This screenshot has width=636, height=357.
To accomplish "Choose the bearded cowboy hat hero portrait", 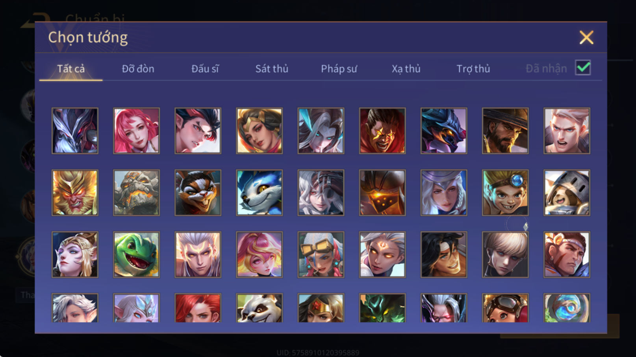I will pos(505,131).
